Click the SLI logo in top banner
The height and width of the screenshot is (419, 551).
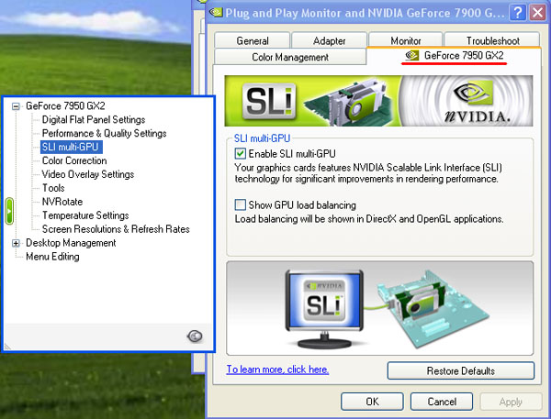tap(269, 102)
